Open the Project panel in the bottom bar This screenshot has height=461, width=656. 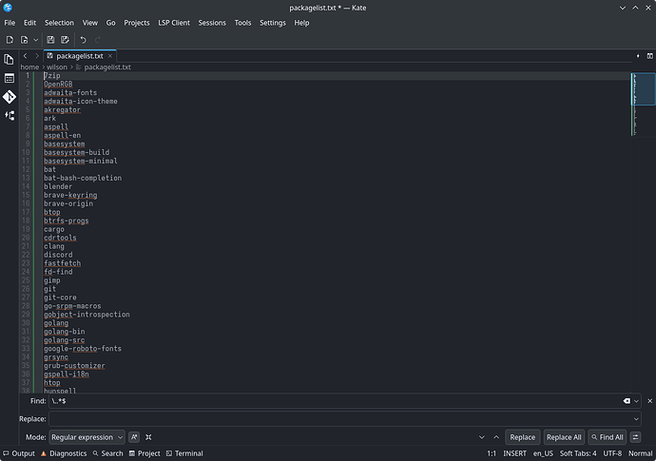[x=145, y=453]
